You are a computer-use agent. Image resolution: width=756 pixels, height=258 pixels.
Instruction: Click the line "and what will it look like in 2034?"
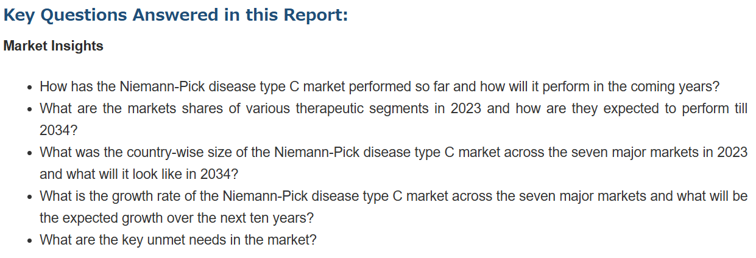pos(139,174)
